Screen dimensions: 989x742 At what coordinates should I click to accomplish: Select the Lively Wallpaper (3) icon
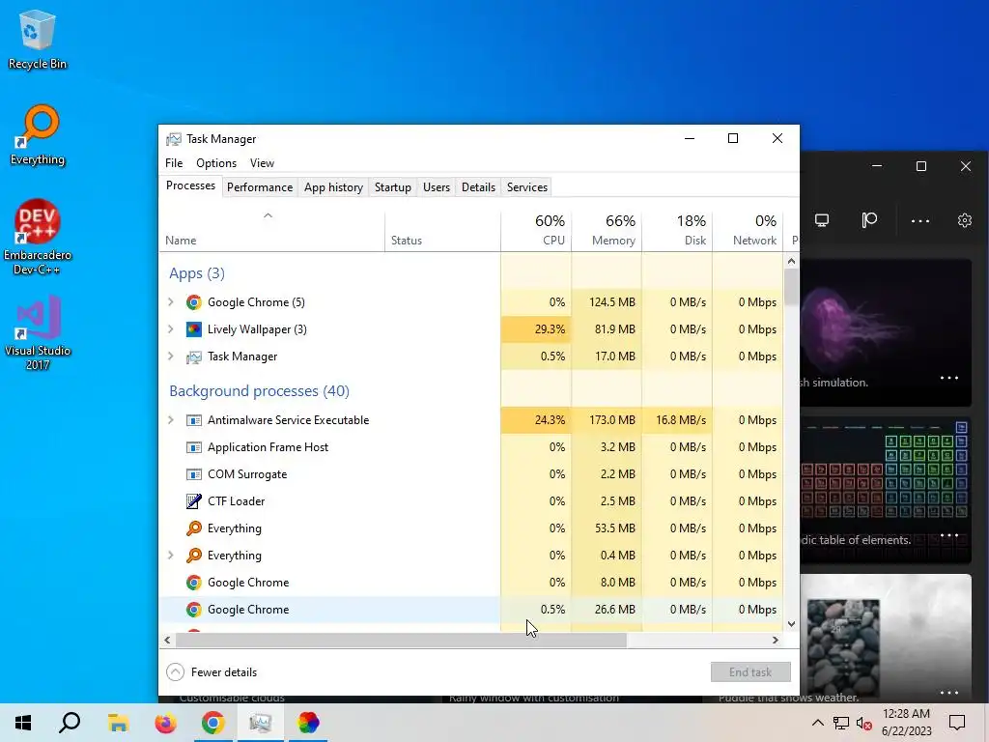click(193, 329)
